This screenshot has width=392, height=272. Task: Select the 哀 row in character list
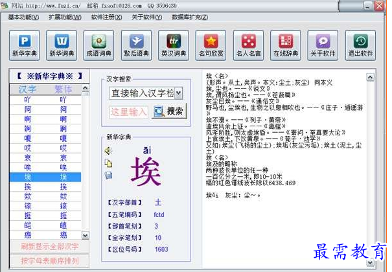(45, 158)
